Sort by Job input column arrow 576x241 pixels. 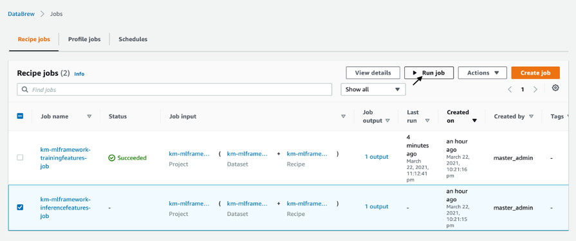(x=344, y=116)
